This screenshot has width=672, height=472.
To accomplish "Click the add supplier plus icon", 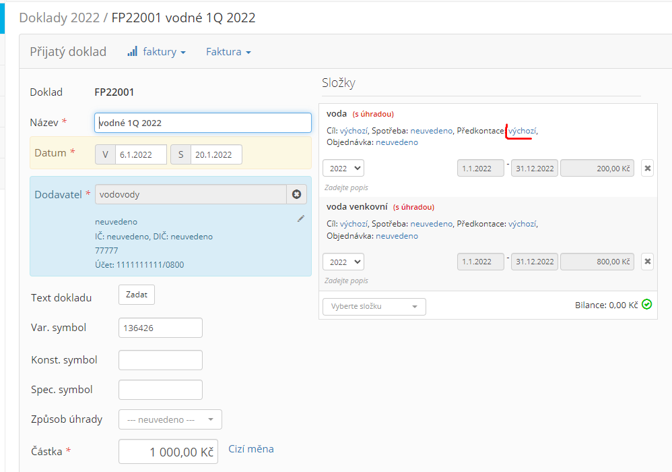I will pyautogui.click(x=296, y=194).
